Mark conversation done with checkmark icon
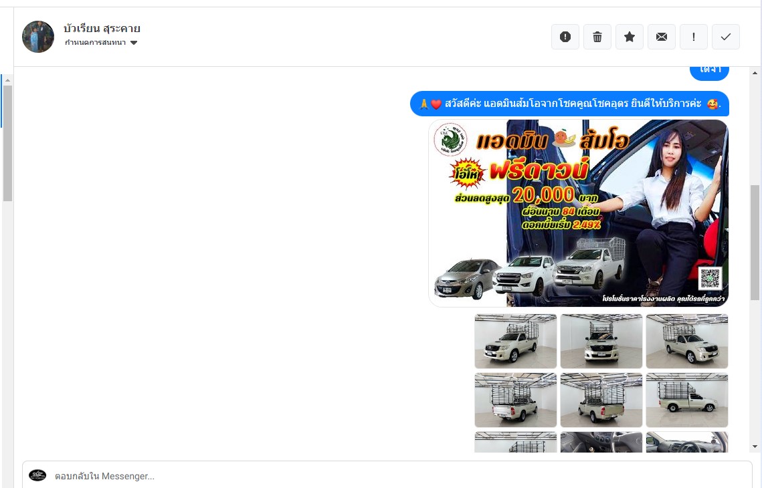Image resolution: width=762 pixels, height=488 pixels. [726, 37]
